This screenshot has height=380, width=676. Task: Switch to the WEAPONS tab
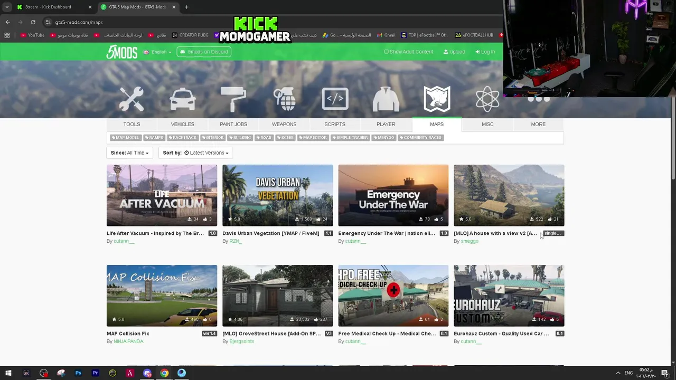[284, 124]
